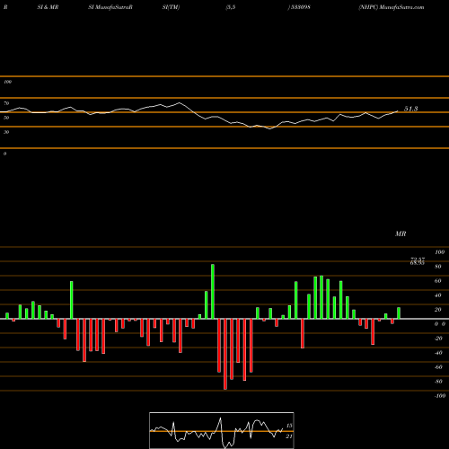Click the '50' RSI axis label
Screen dimensions: 449x449
(6, 118)
